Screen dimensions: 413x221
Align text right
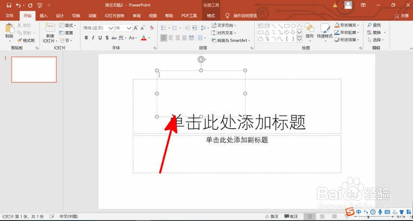point(177,38)
